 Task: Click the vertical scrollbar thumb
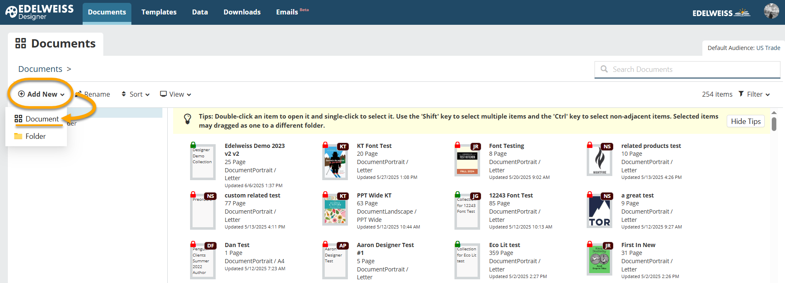[774, 124]
